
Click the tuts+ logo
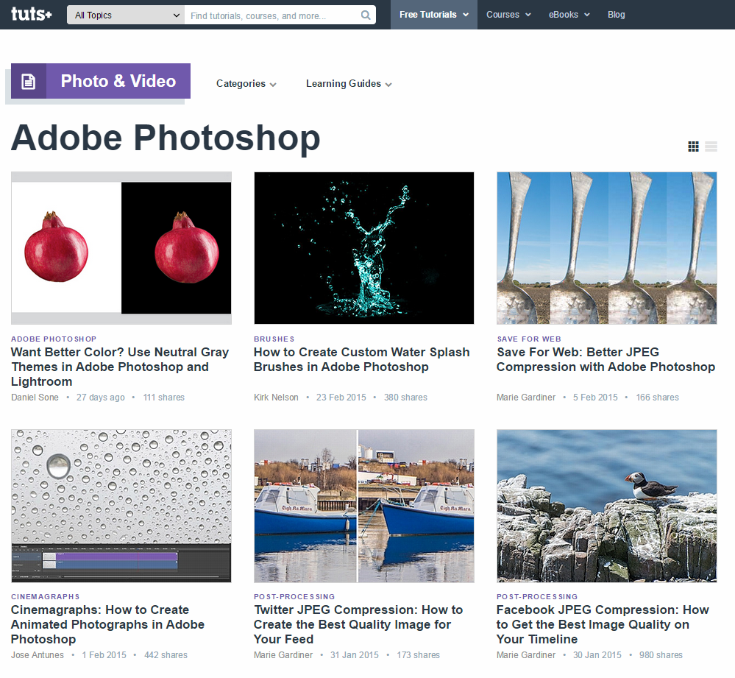coord(31,15)
